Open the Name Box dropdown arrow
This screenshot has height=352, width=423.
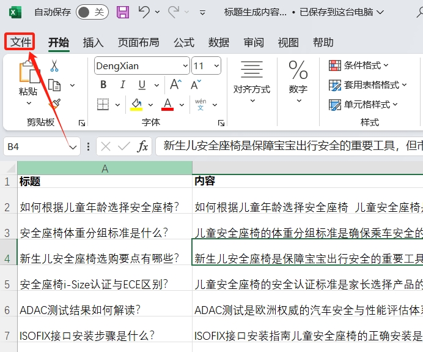73,148
